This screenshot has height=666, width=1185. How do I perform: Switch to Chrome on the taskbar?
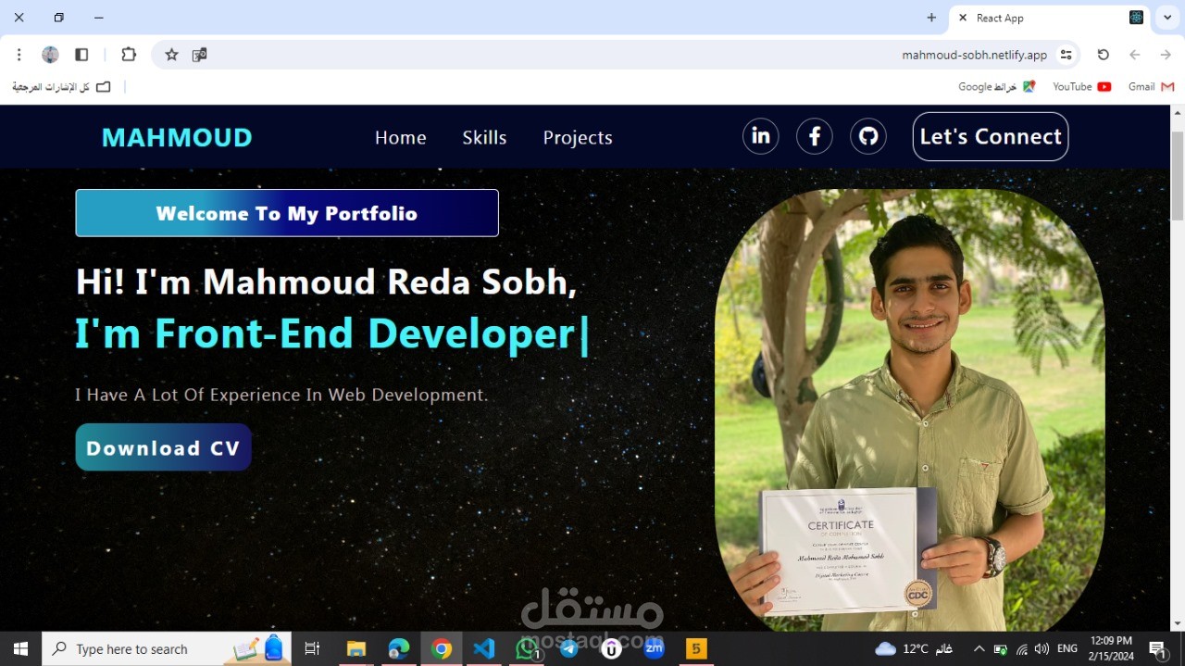(442, 648)
